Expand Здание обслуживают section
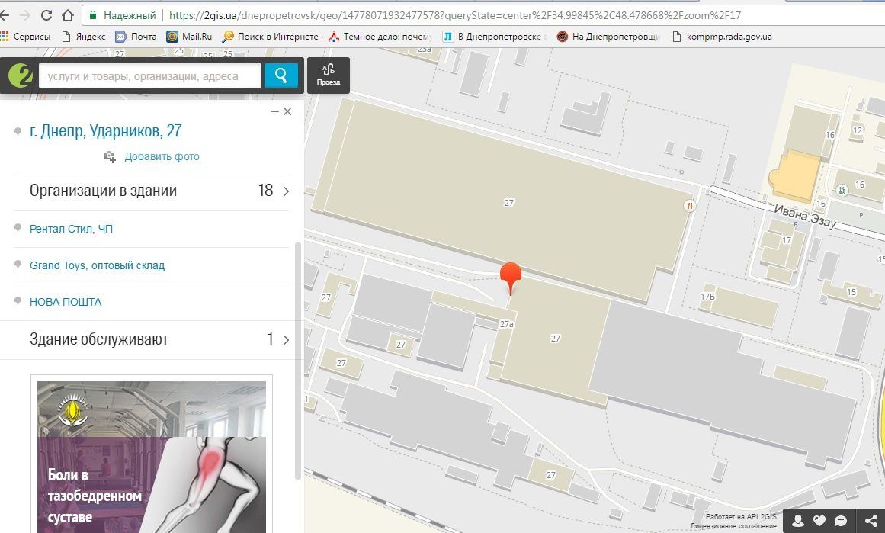This screenshot has width=885, height=533. tap(286, 339)
